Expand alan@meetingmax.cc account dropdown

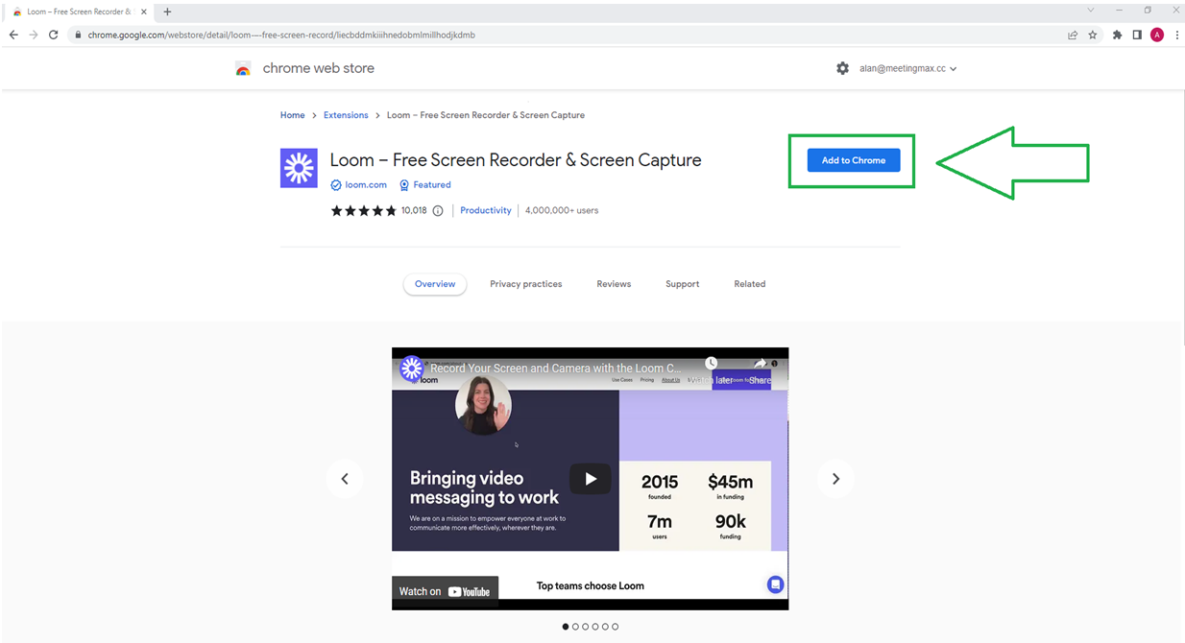(907, 68)
